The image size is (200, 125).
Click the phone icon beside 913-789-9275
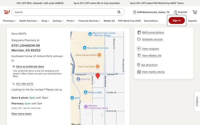pyautogui.click(x=14, y=84)
